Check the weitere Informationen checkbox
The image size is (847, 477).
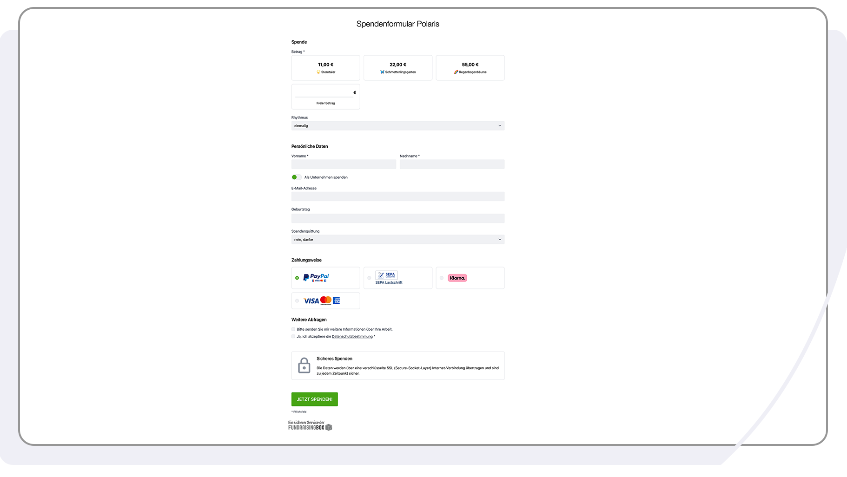293,329
